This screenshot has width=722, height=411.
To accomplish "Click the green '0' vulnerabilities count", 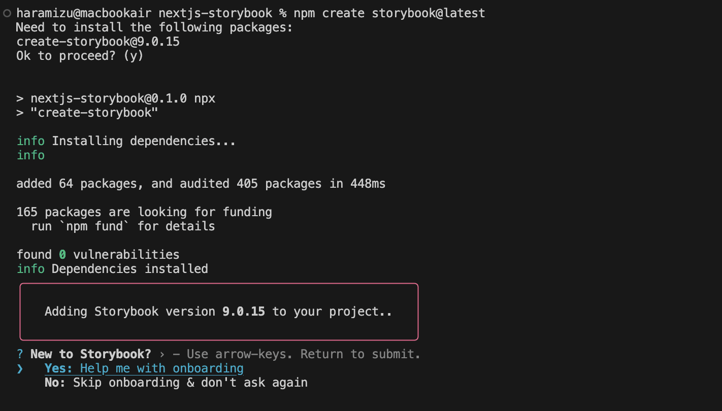I will pos(62,255).
